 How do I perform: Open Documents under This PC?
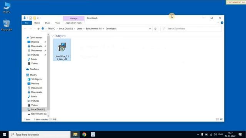point(37,88)
